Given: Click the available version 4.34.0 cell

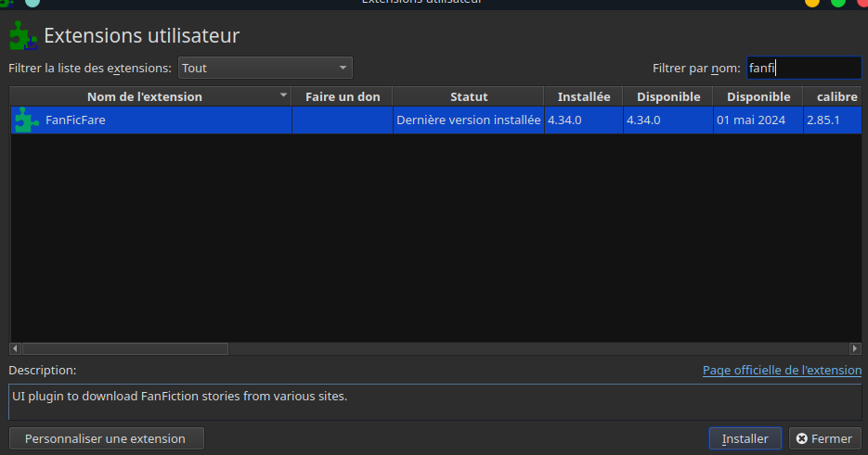Looking at the screenshot, I should pyautogui.click(x=668, y=120).
